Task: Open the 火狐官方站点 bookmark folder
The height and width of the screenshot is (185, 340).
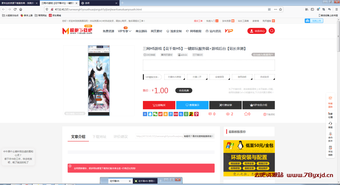Action: (x=10, y=15)
